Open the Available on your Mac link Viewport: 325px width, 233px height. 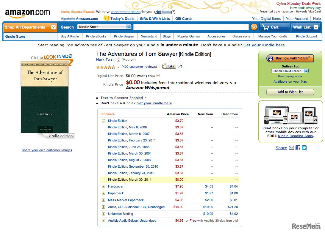coord(290,81)
